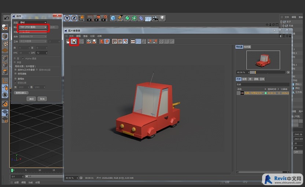Select Model mode cube in left palette
The height and width of the screenshot is (187, 305).
click(5, 36)
